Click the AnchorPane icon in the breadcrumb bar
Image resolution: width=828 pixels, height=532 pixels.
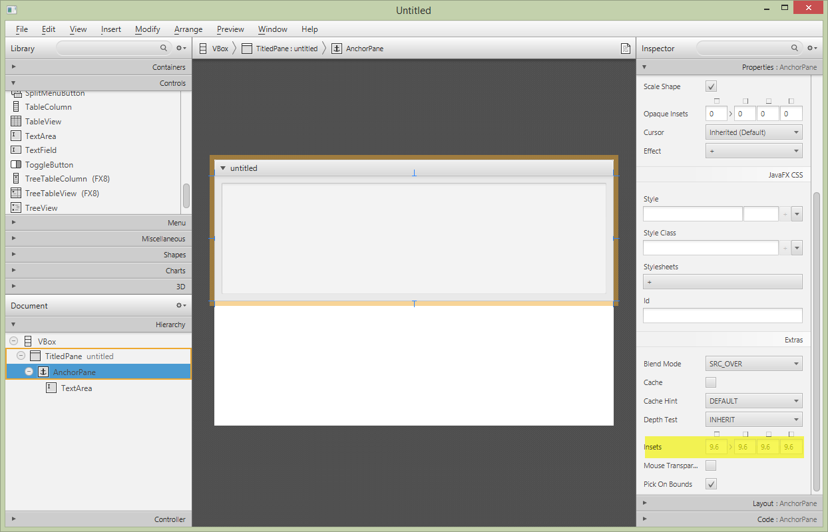337,48
